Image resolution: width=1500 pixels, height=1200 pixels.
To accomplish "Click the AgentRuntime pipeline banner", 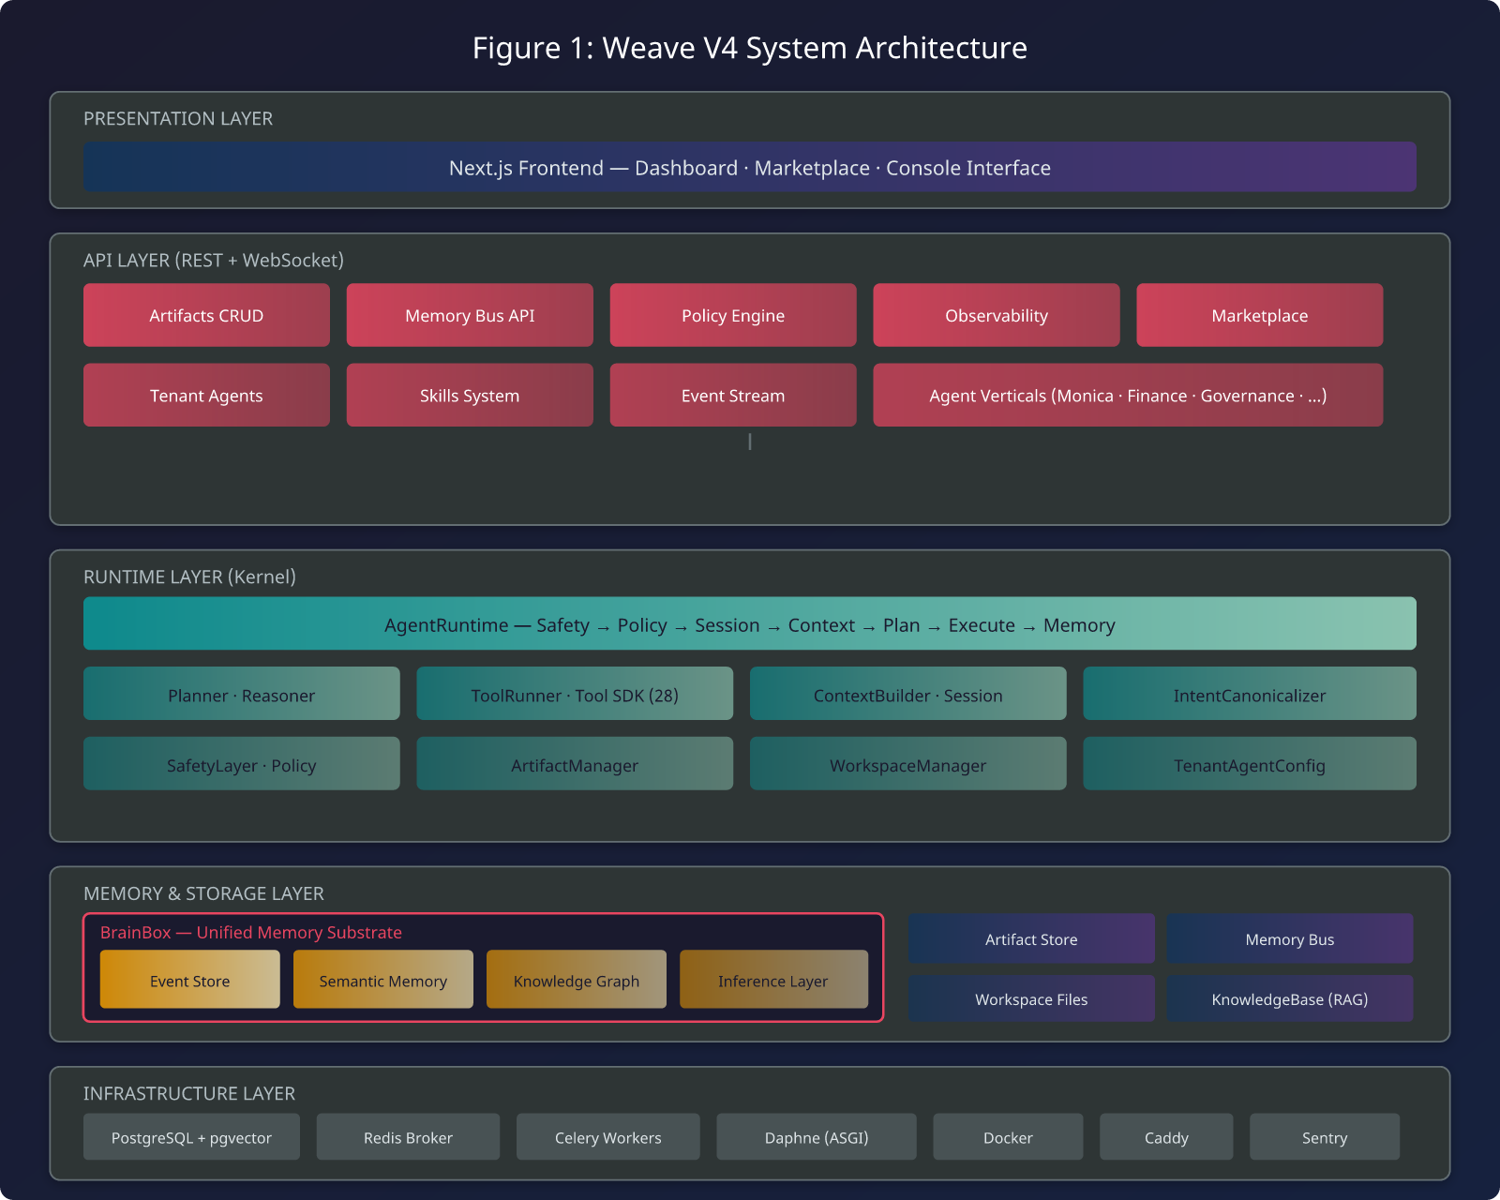I will click(750, 623).
